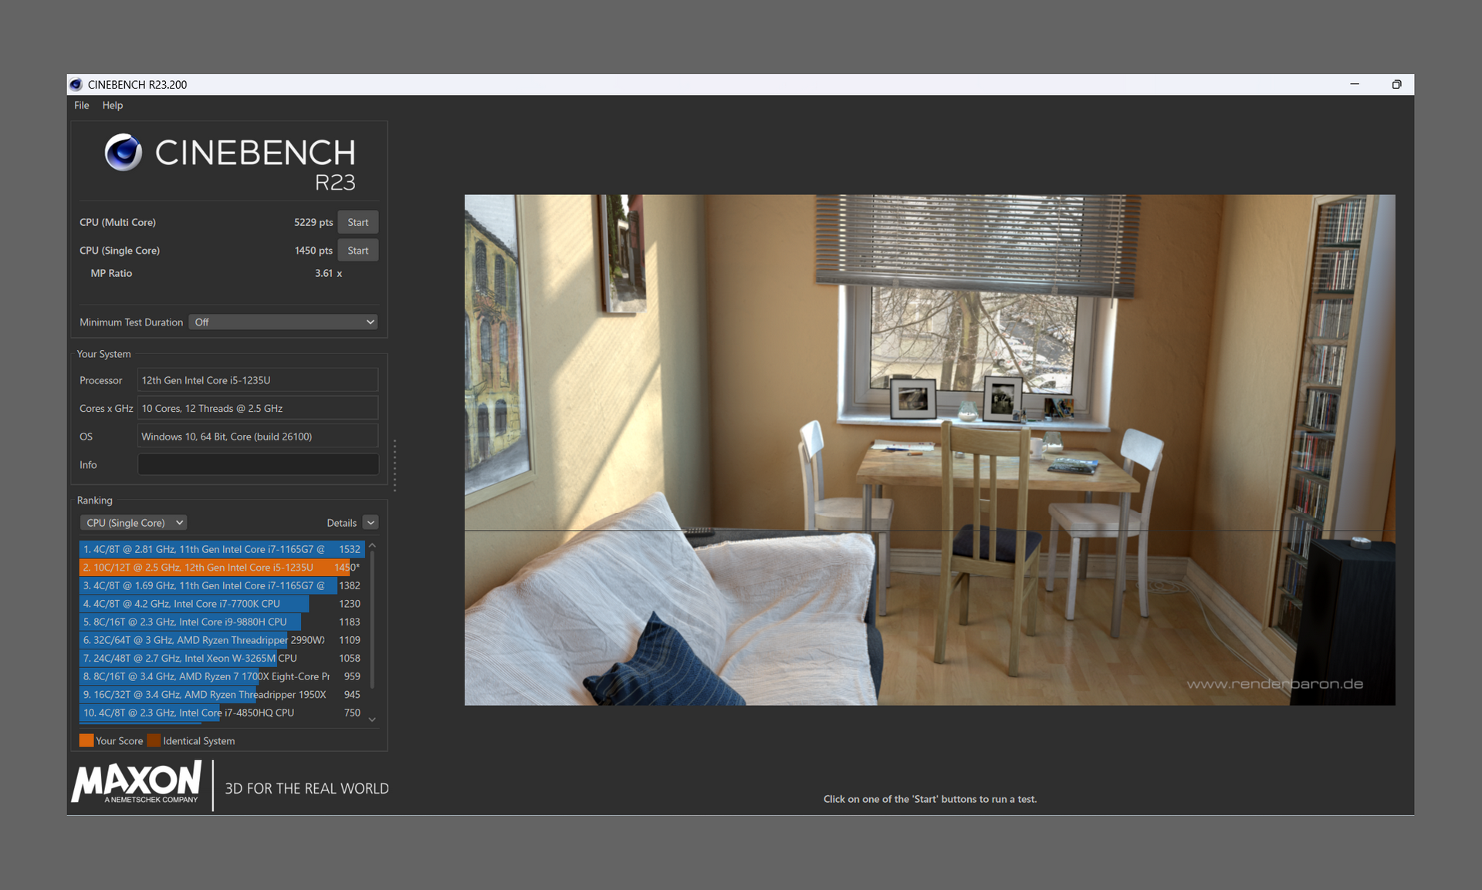Click the Cinebench sphere logo icon

123,152
